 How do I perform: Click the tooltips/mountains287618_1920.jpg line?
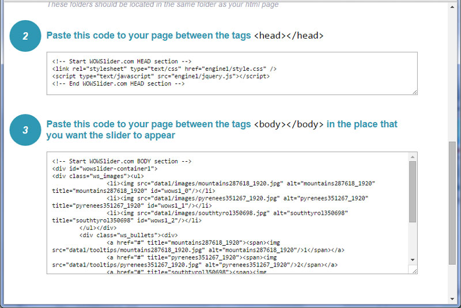[x=198, y=250]
